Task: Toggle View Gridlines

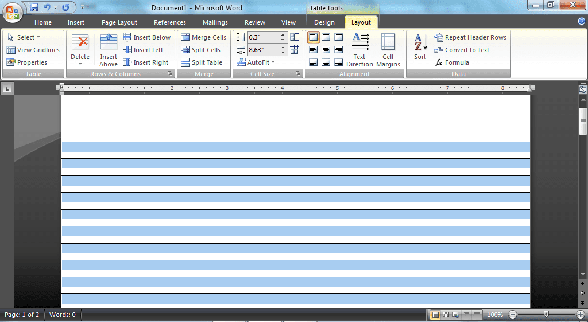Action: pyautogui.click(x=33, y=50)
